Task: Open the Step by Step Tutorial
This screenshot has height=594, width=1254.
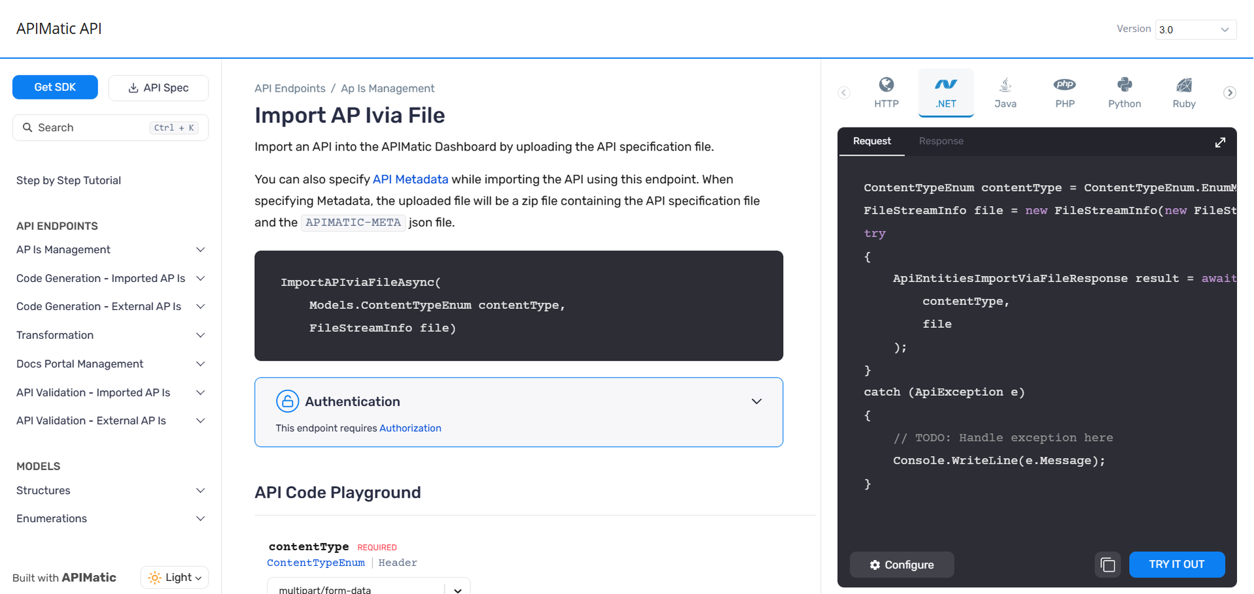Action: point(69,181)
